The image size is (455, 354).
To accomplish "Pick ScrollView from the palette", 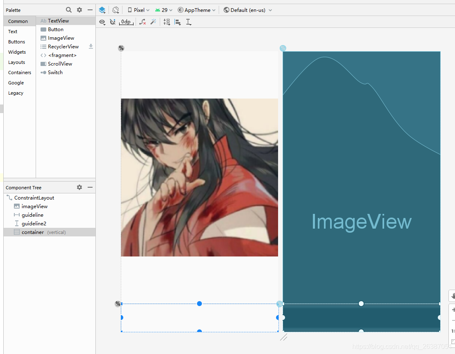I will 66,64.
